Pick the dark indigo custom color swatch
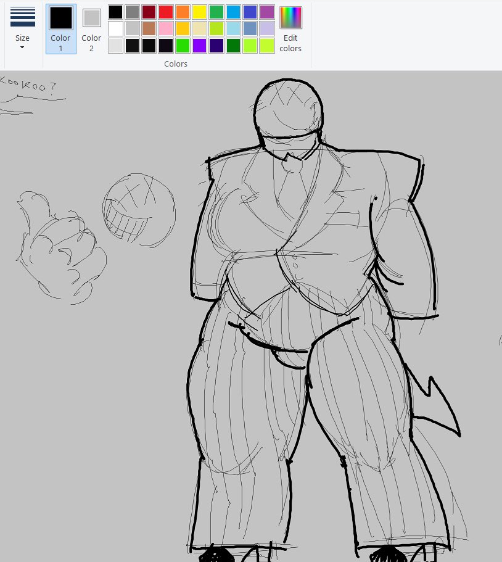 tap(216, 46)
